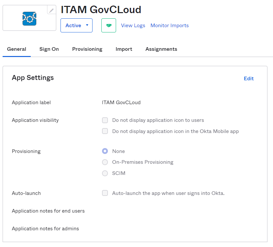Select the SCIM provisioning option

[105, 173]
